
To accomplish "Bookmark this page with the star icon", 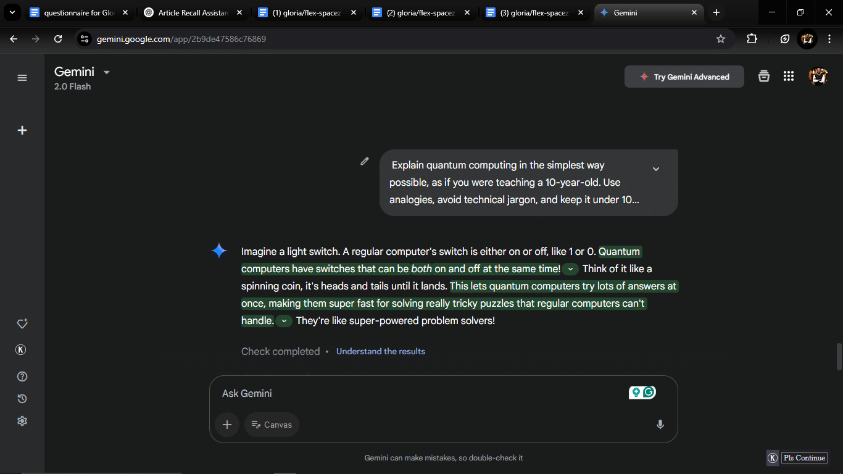I will (721, 39).
